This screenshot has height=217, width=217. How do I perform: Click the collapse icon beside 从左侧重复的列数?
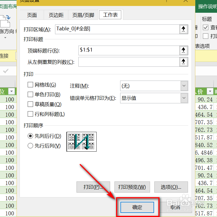184,62
